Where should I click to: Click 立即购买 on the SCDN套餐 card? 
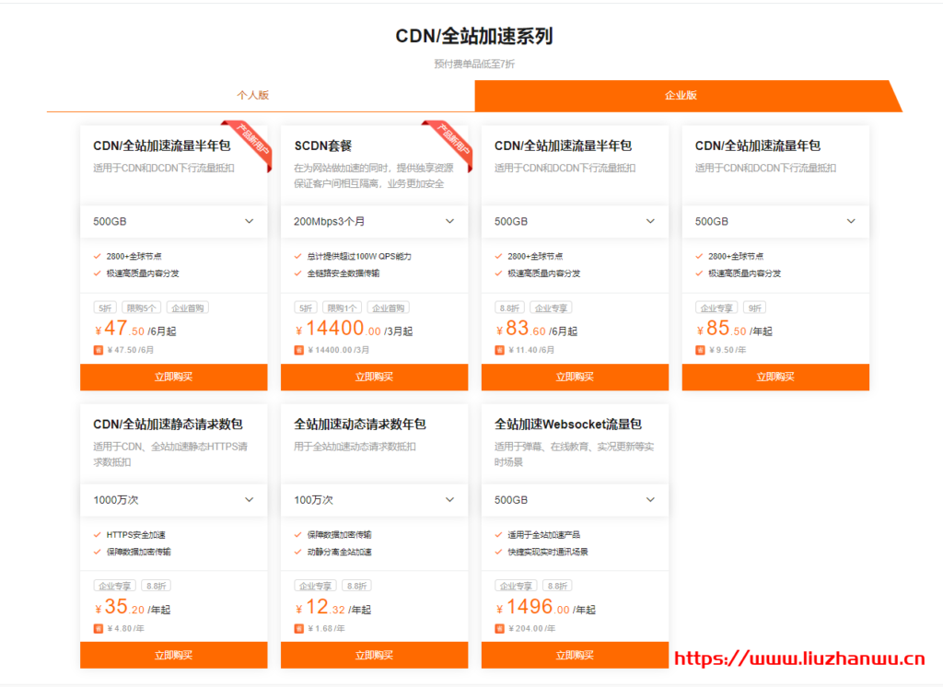[374, 377]
